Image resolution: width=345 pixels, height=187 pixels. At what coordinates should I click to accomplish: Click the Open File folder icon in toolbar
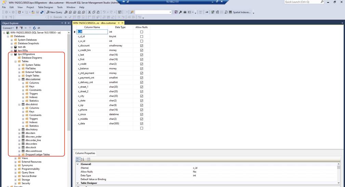coord(33,12)
